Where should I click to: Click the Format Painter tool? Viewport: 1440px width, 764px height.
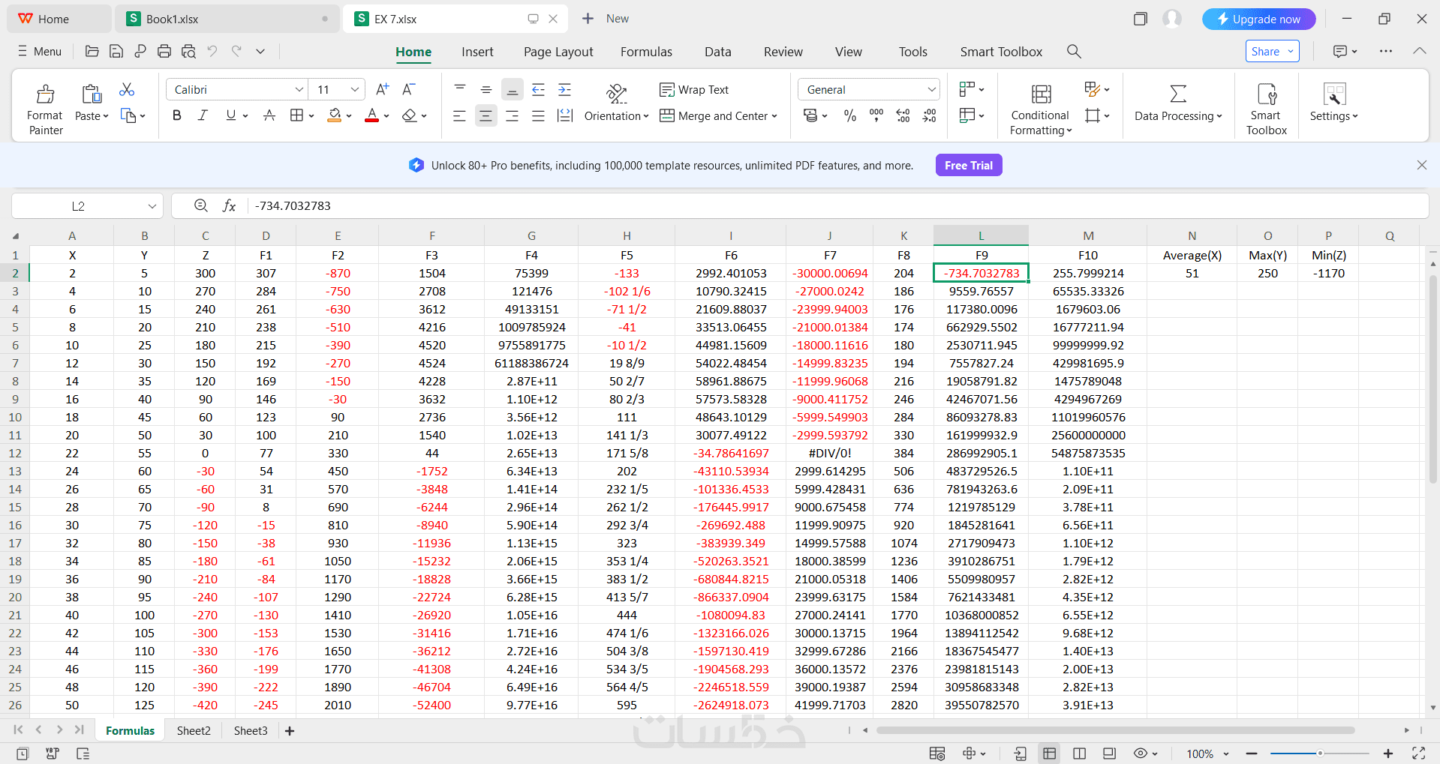tap(45, 109)
